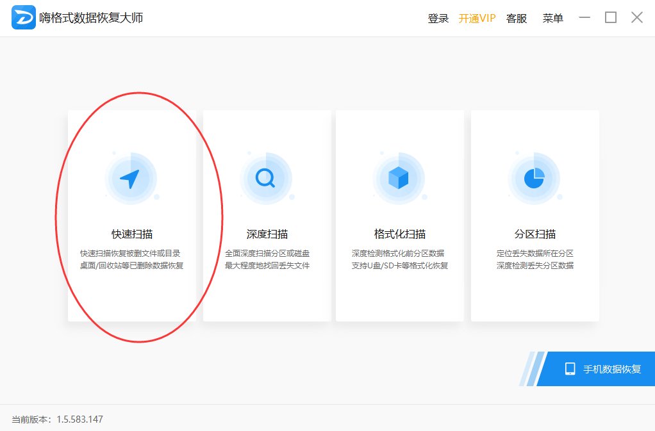Click 登录 to sign in
655x431 pixels.
pos(438,18)
